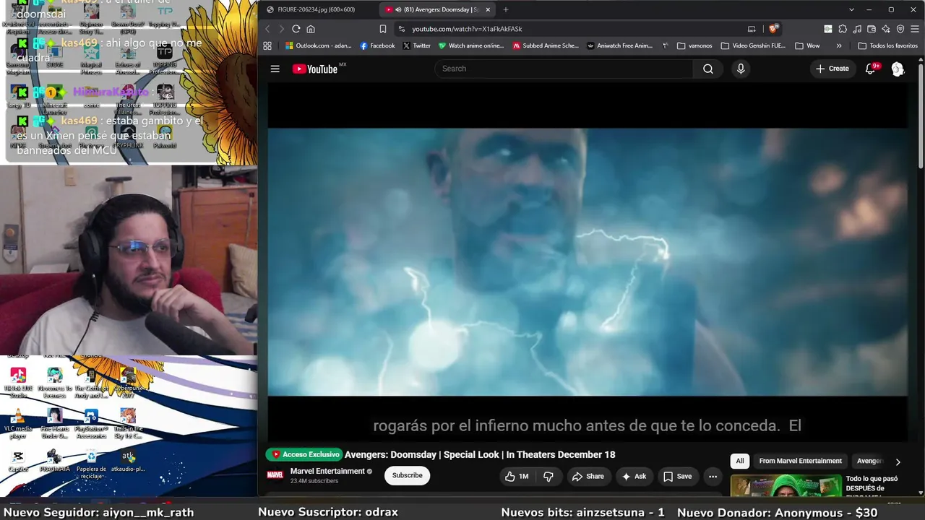Viewport: 925px width, 520px height.
Task: Open the browser wallet icon
Action: click(x=872, y=29)
